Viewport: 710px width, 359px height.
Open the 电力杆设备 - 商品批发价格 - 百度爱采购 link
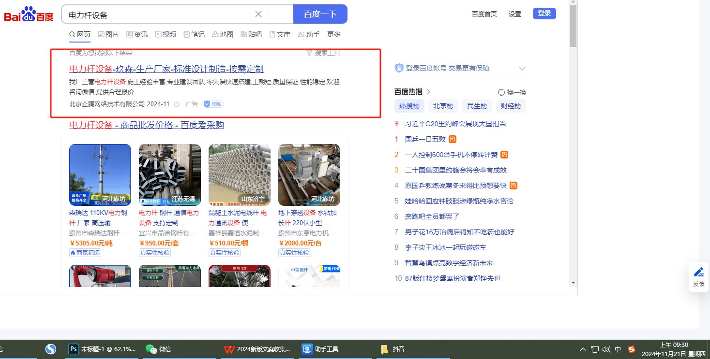147,125
